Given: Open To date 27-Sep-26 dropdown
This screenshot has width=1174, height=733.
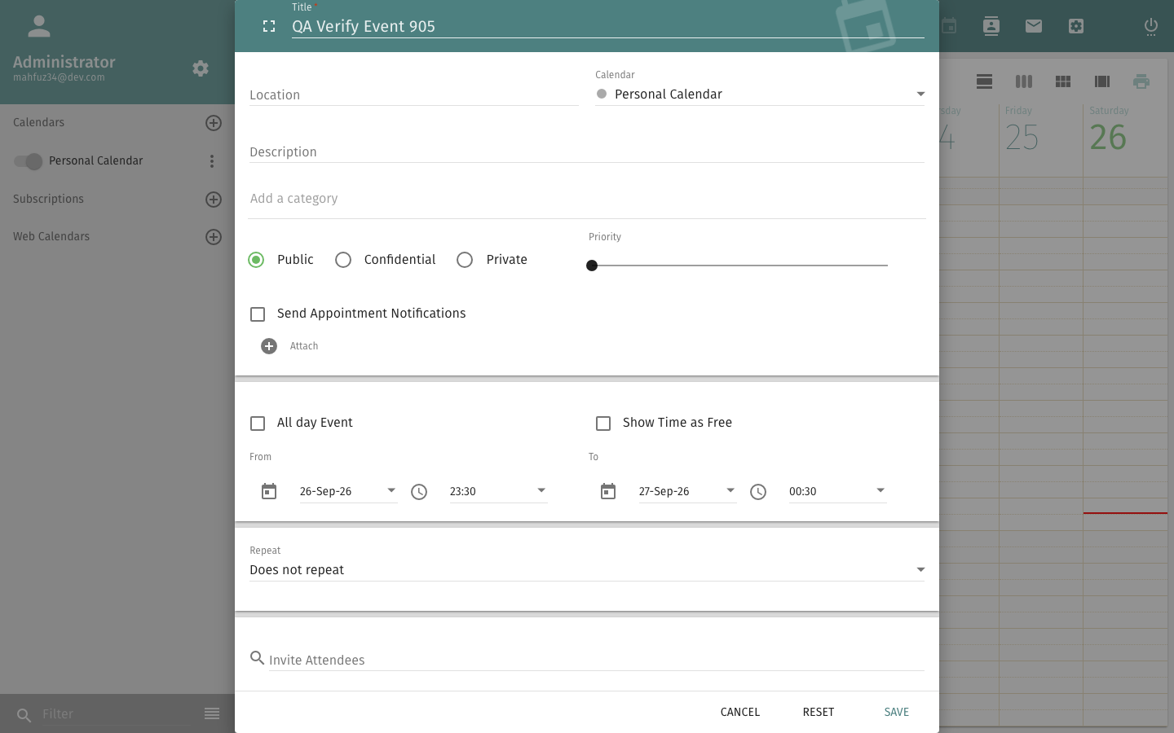Looking at the screenshot, I should 687,491.
